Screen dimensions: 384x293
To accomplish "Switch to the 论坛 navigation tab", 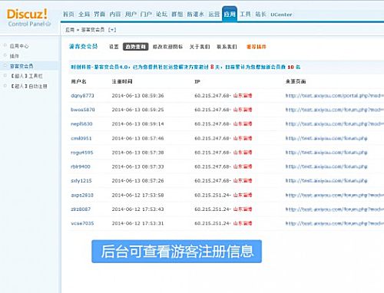I will tap(161, 15).
